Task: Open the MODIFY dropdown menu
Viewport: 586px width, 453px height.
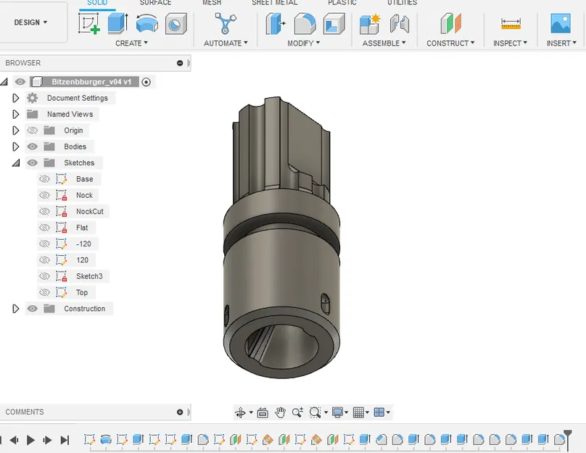Action: pyautogui.click(x=305, y=43)
